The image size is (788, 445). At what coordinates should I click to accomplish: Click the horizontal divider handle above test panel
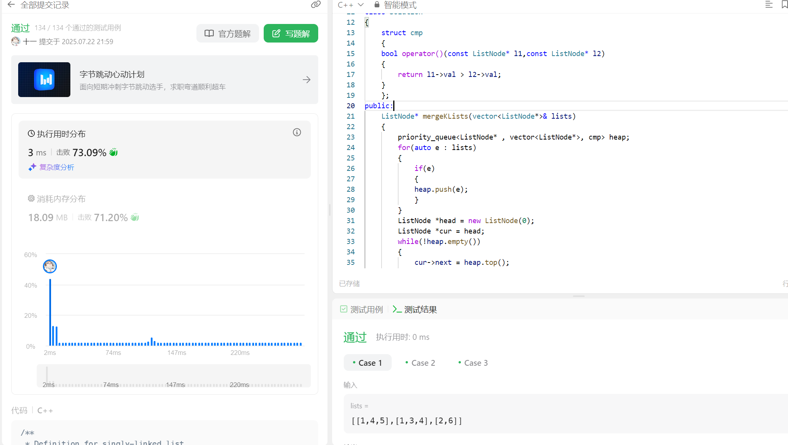pyautogui.click(x=579, y=296)
